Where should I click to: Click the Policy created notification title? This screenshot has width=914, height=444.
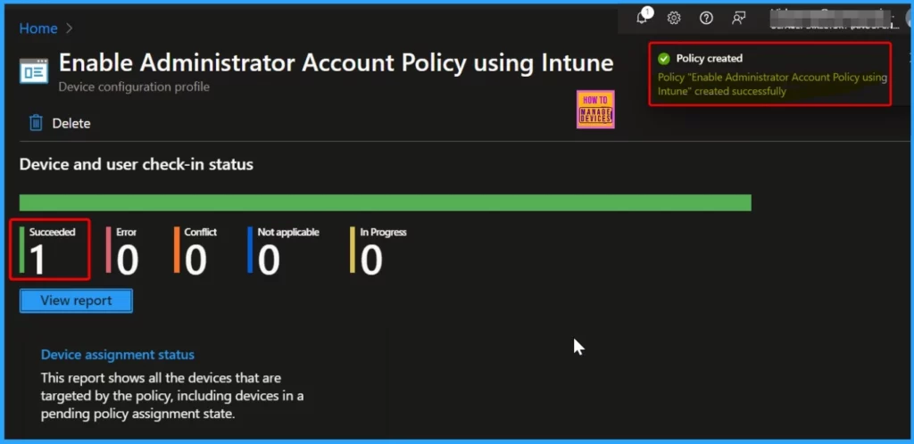coord(710,58)
